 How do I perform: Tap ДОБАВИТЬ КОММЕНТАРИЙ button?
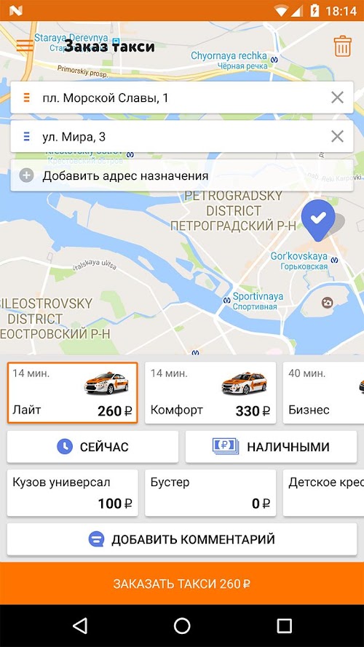click(x=182, y=539)
